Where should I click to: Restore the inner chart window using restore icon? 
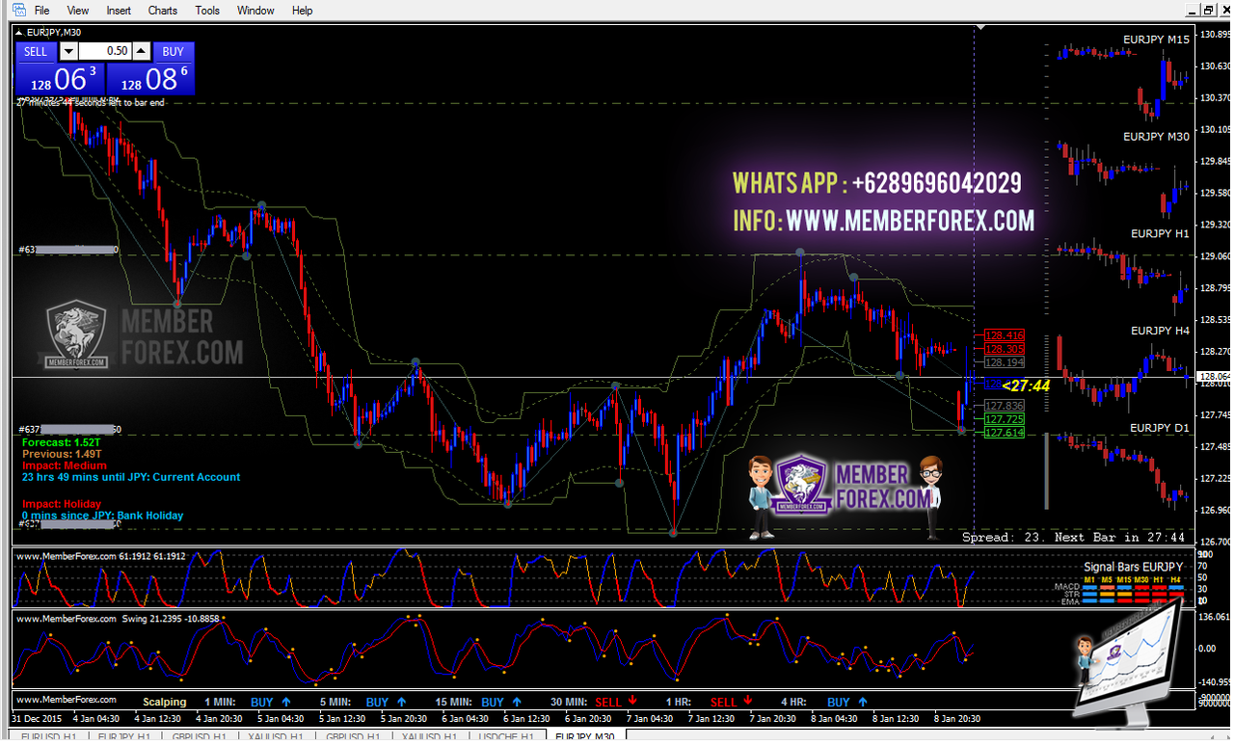pos(1208,11)
